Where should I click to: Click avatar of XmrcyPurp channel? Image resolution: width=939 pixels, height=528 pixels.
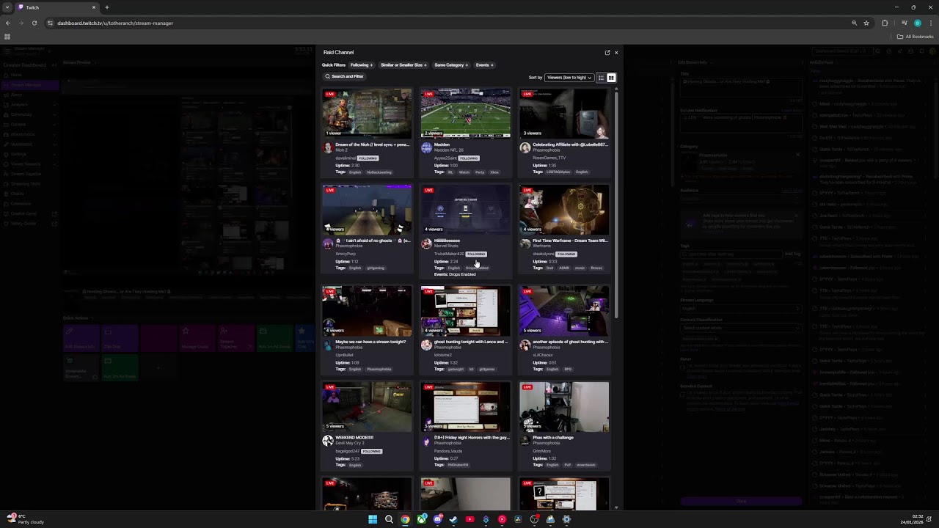click(x=328, y=243)
